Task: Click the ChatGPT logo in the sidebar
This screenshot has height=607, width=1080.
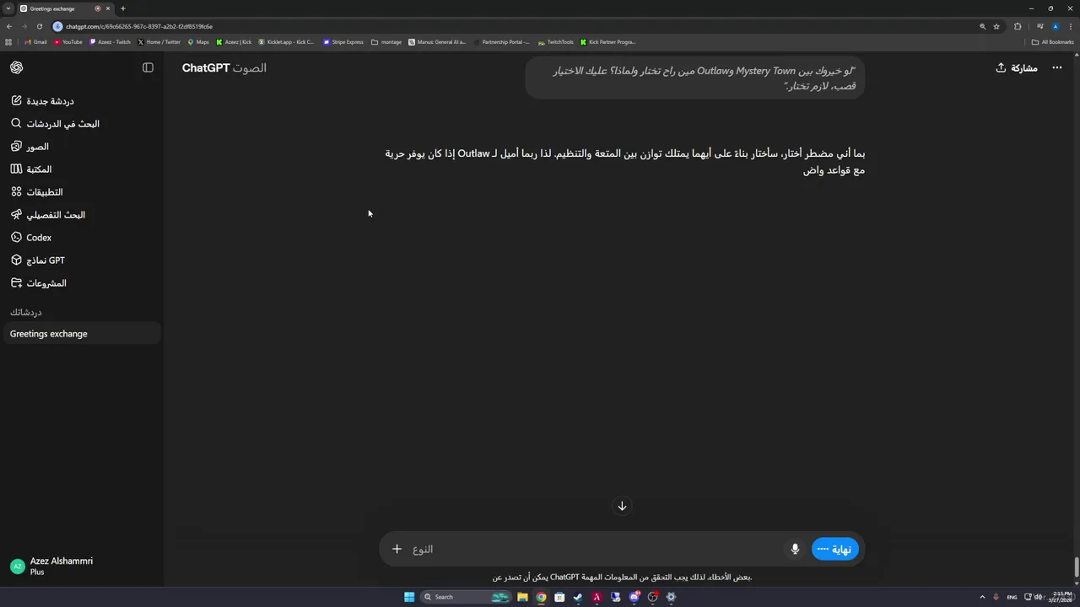Action: click(x=17, y=67)
